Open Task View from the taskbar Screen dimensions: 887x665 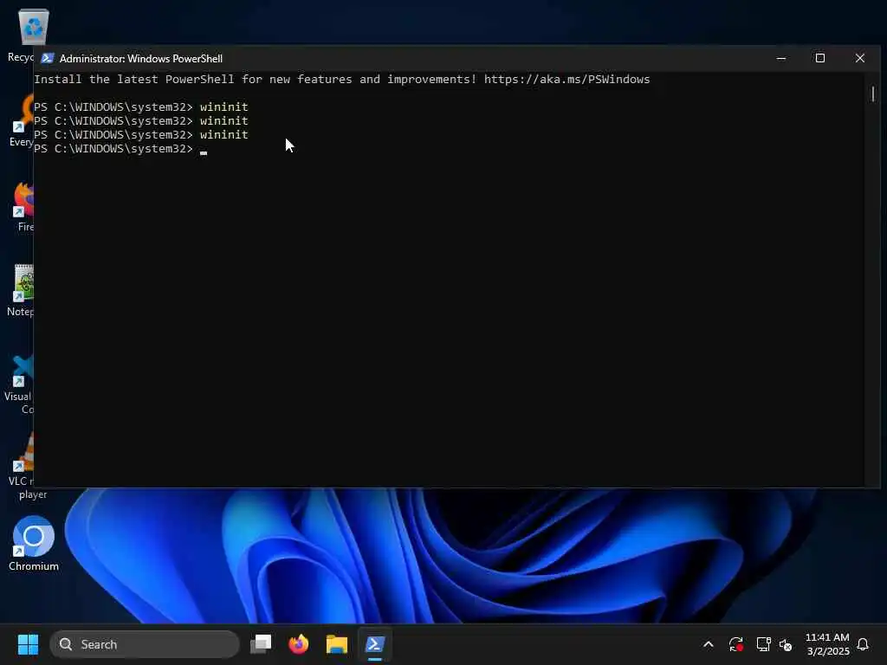point(261,644)
